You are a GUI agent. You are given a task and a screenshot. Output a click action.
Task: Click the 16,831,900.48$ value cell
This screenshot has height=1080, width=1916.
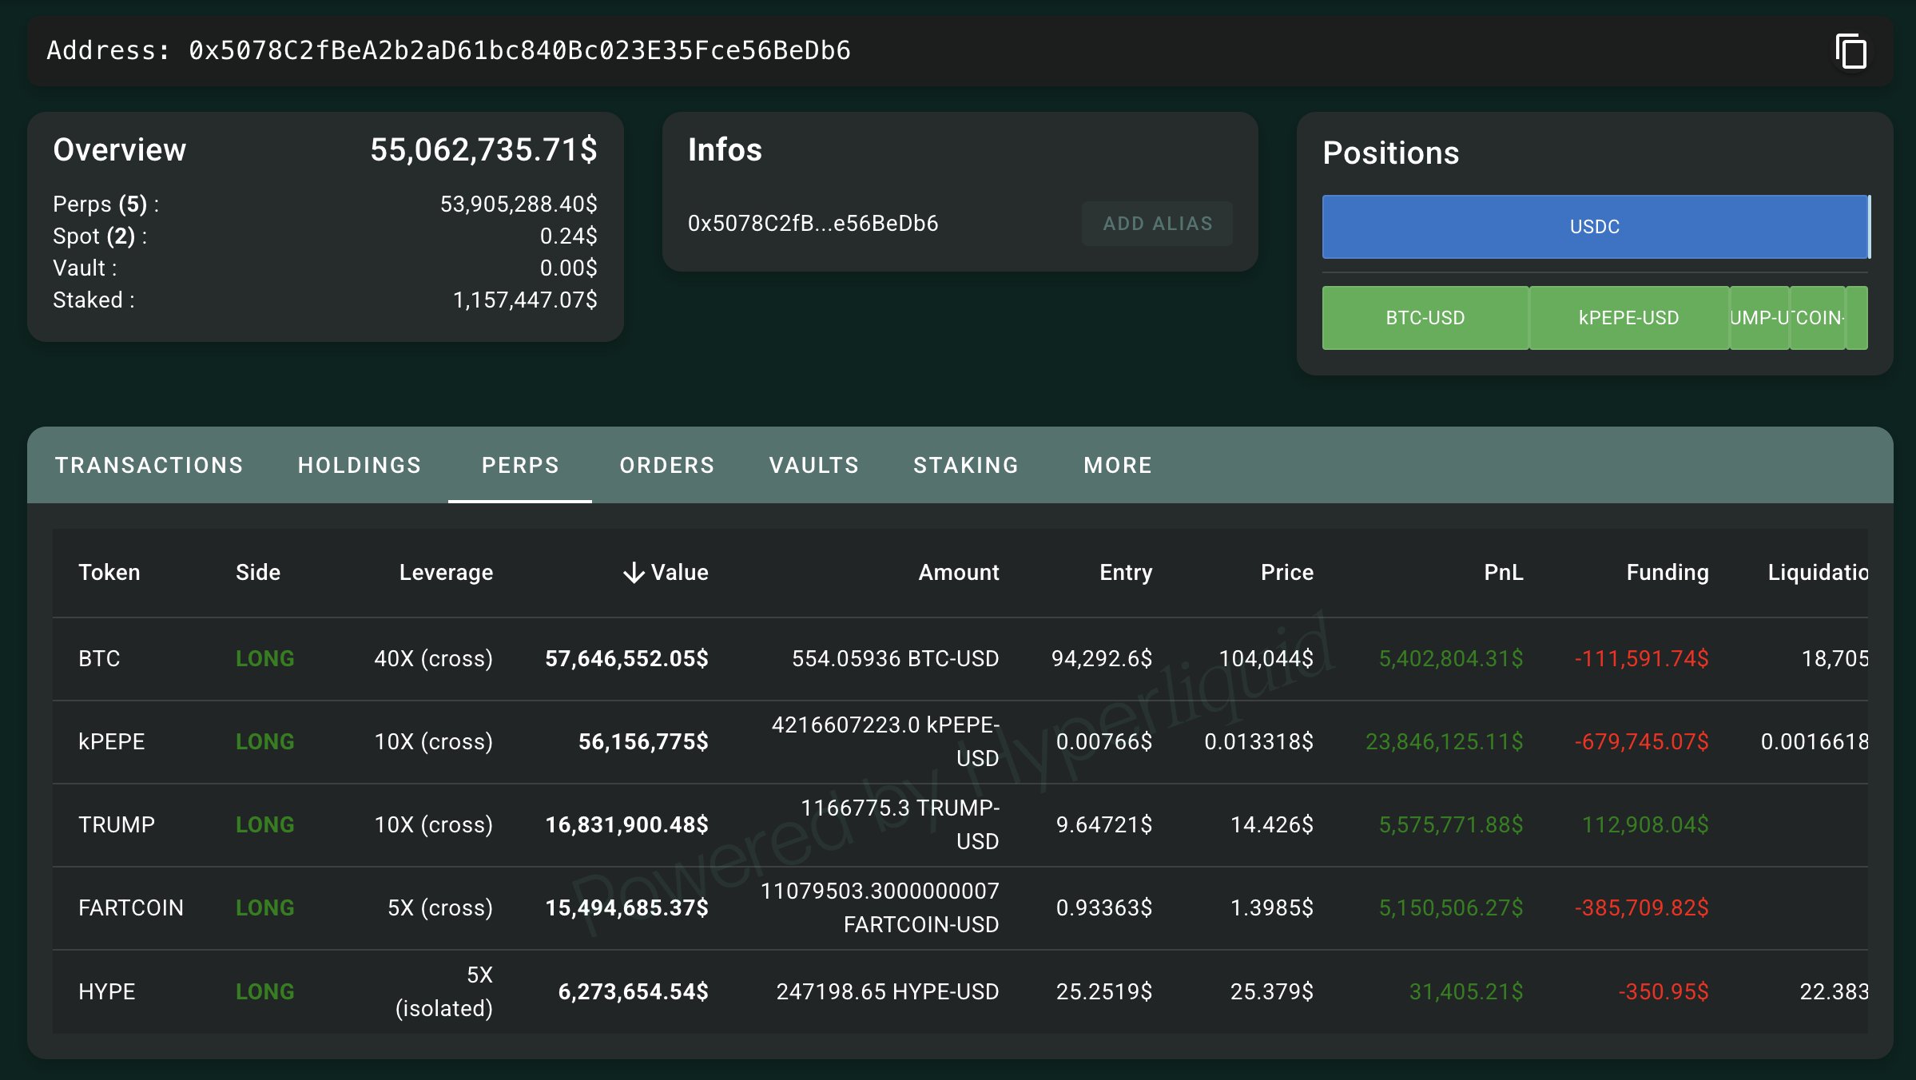tap(626, 825)
